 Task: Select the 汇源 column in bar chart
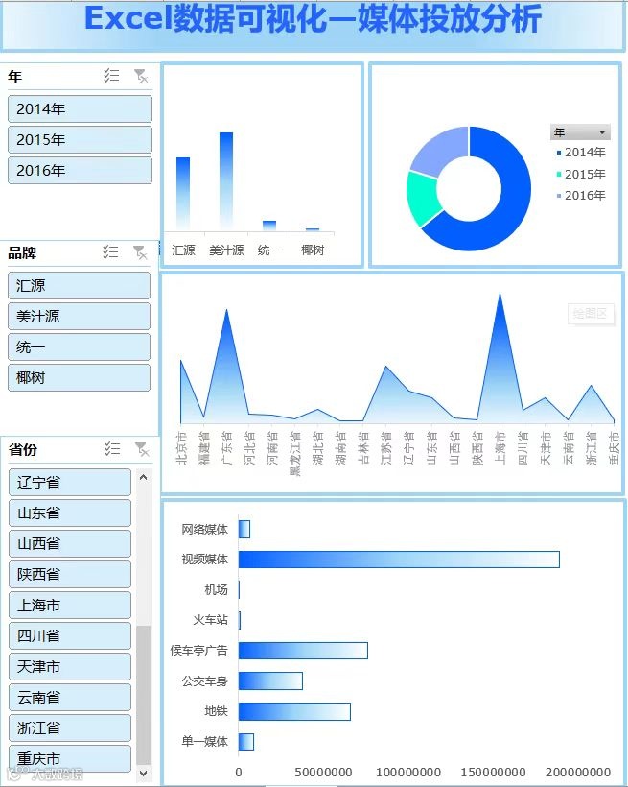183,194
